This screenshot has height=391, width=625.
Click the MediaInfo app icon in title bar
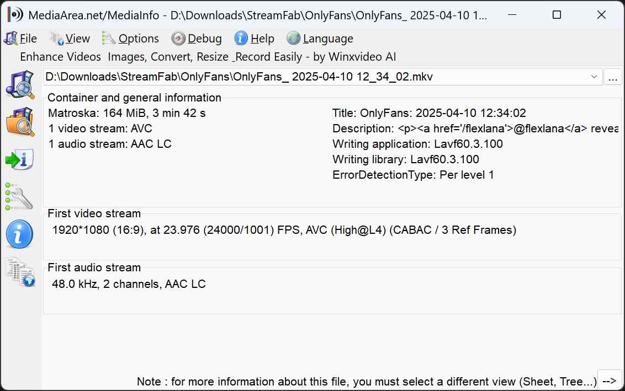[x=15, y=15]
